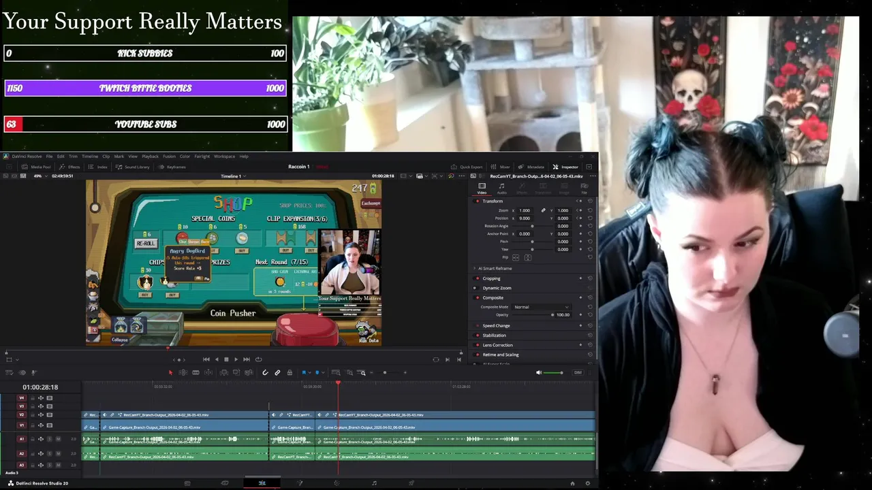872x490 pixels.
Task: Switch to Inspector File tab
Action: (584, 189)
